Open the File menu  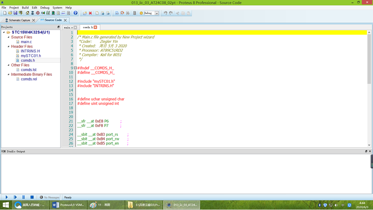[4, 8]
